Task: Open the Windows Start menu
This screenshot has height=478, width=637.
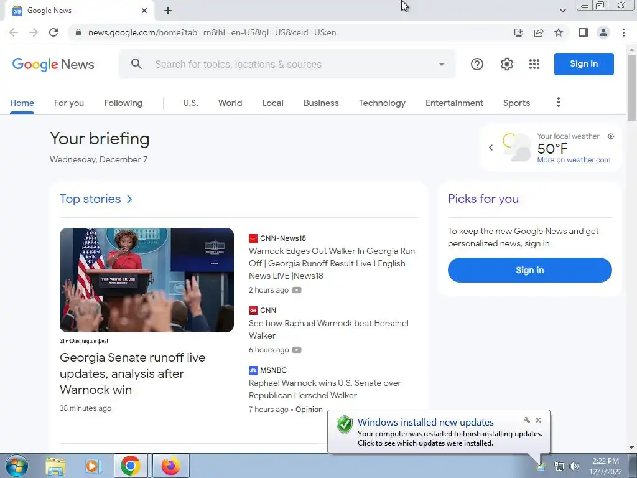Action: [17, 466]
